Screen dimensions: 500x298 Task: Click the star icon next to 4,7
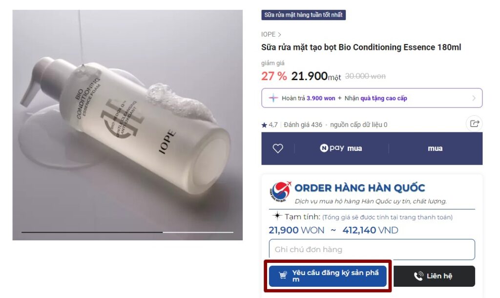pos(264,125)
